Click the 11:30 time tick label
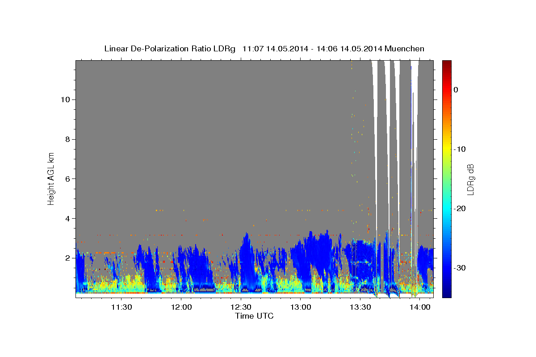The height and width of the screenshot is (357, 536). pos(121,307)
